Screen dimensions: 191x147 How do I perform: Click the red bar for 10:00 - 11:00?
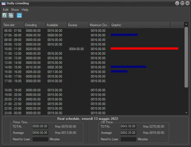point(144,48)
